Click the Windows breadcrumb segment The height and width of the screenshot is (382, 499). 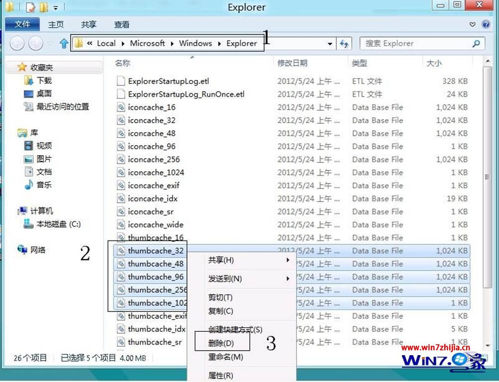click(x=196, y=43)
